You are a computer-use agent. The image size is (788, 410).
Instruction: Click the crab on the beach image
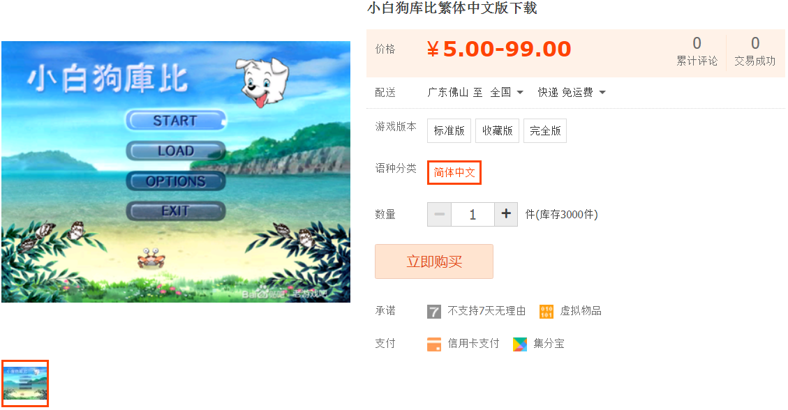tap(151, 257)
